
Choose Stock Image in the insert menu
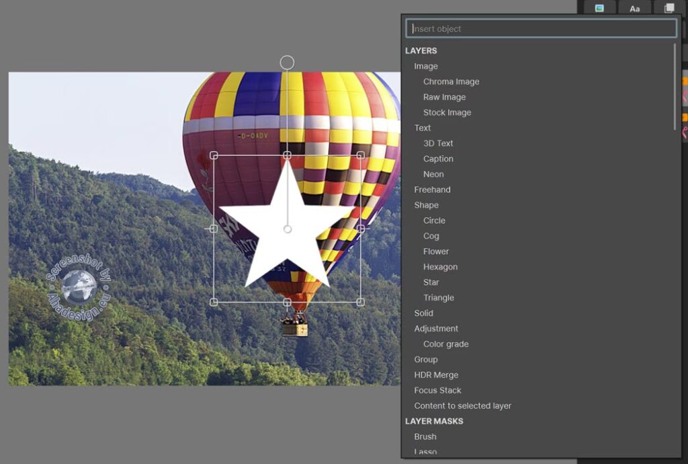[x=447, y=112]
